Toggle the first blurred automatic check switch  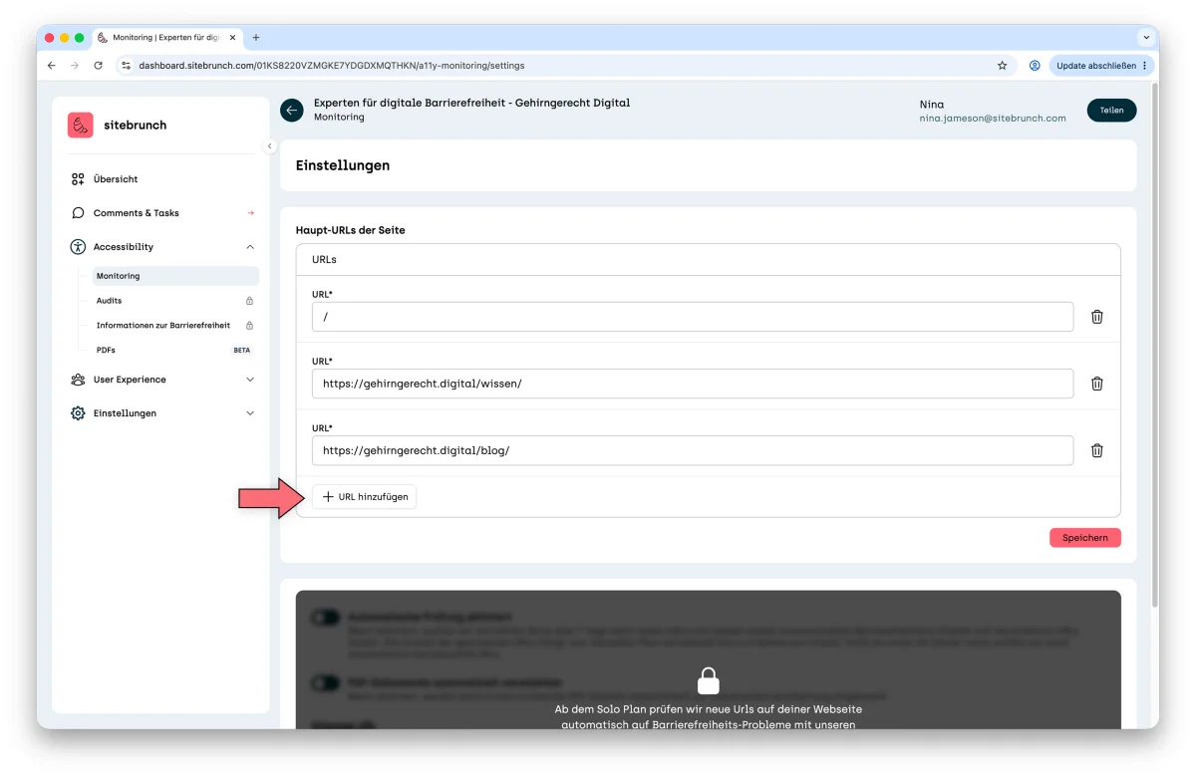click(x=326, y=618)
